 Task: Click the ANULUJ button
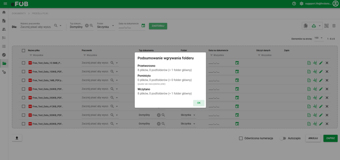click(x=313, y=138)
